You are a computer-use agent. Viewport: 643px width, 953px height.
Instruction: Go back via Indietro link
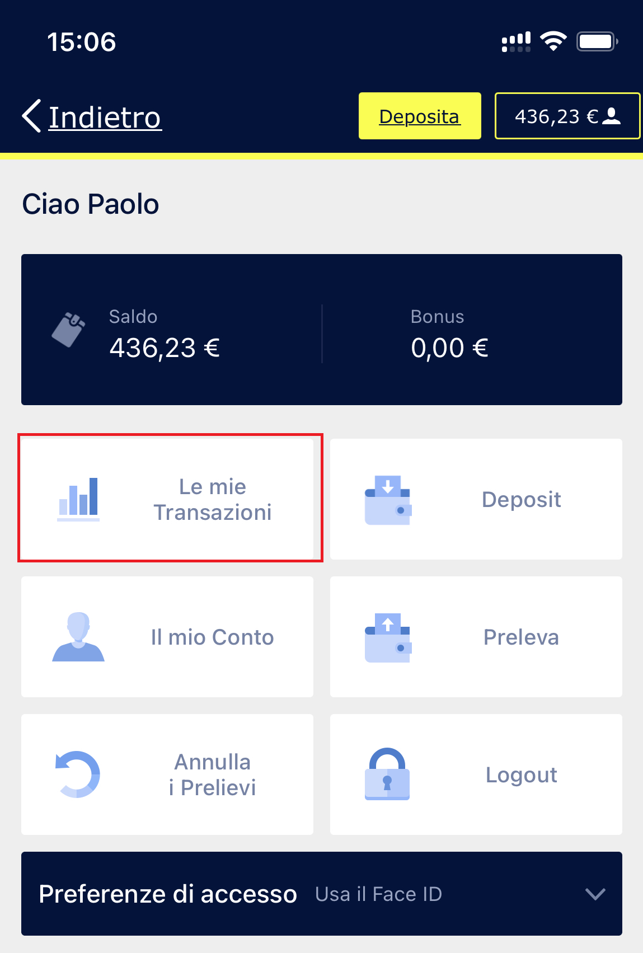click(x=105, y=117)
